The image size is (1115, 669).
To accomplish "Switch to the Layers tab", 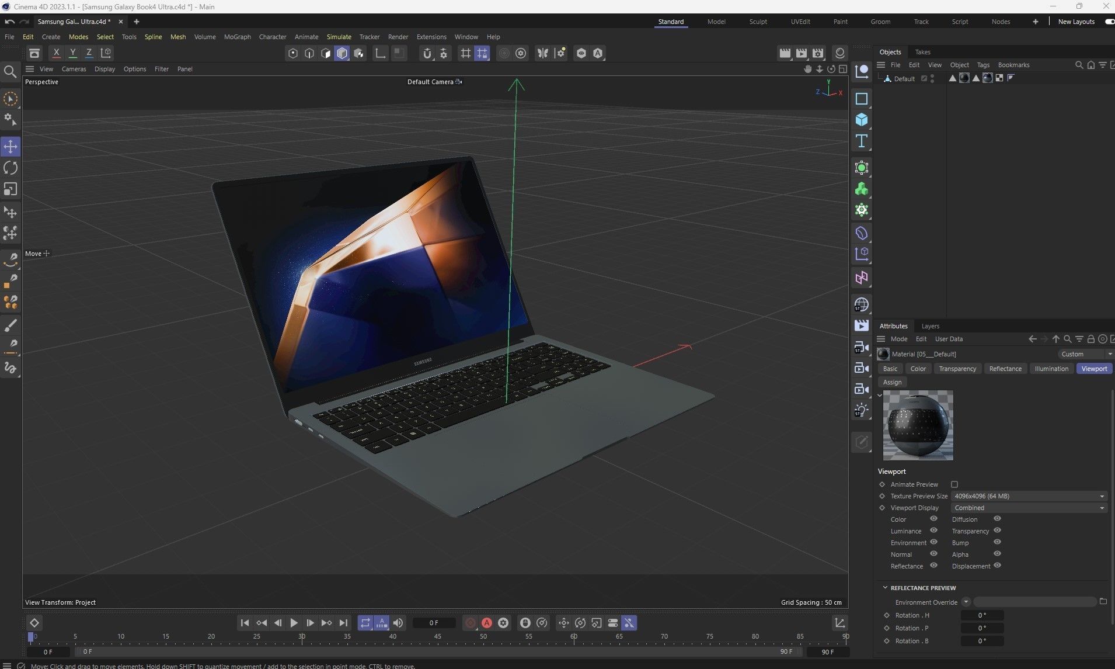I will [x=930, y=326].
